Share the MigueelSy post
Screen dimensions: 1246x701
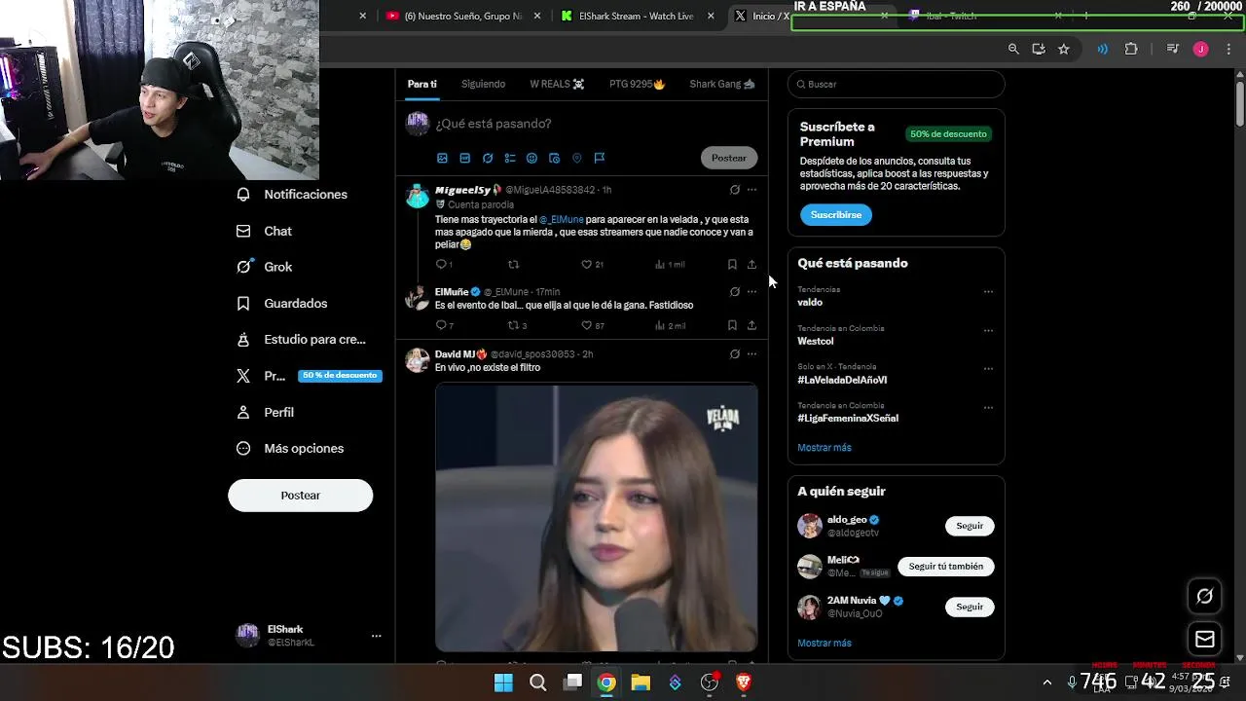751,264
